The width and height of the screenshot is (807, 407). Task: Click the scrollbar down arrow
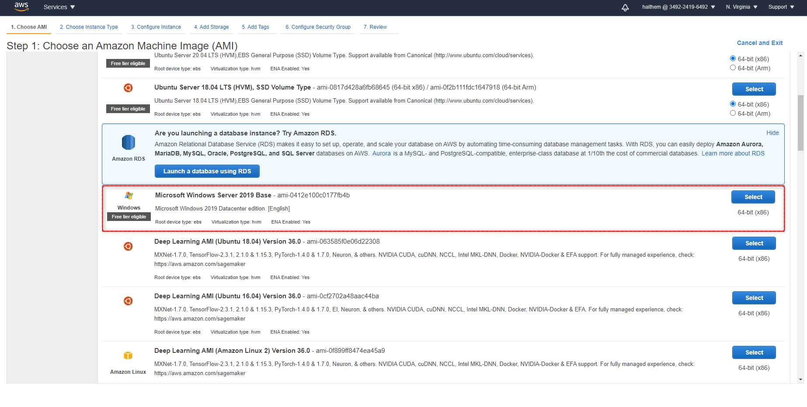[800, 379]
